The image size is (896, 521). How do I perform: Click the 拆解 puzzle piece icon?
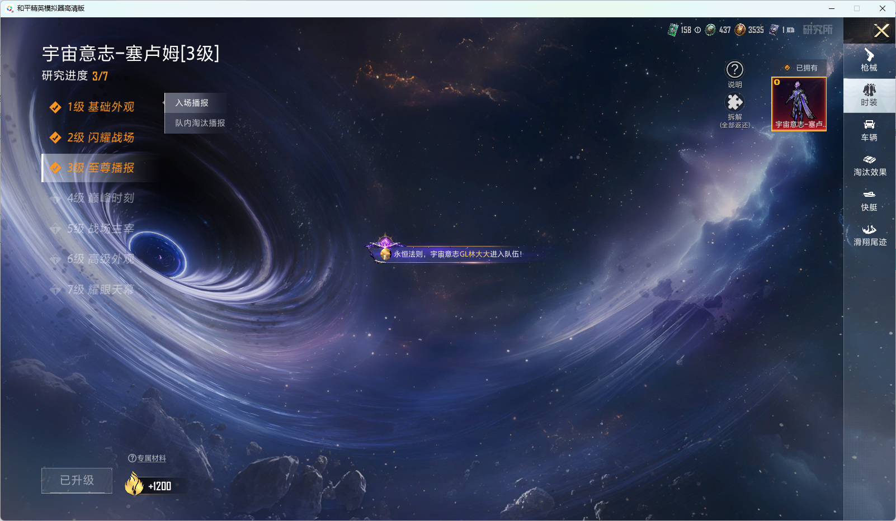point(734,103)
